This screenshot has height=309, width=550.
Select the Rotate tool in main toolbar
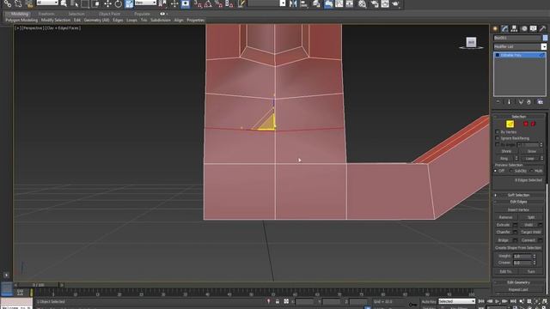[x=119, y=3]
